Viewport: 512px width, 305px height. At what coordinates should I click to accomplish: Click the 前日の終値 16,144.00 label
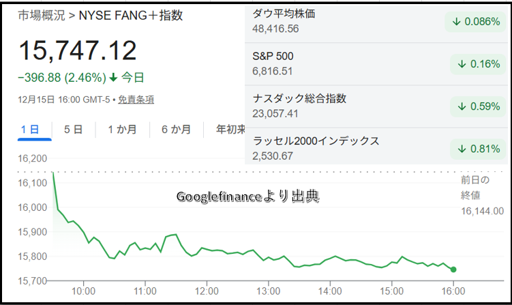click(481, 195)
